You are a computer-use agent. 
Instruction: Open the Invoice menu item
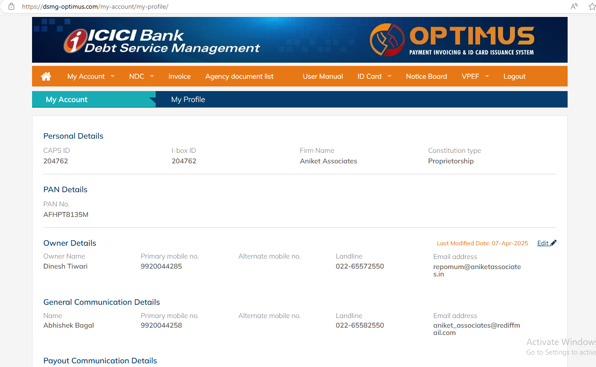179,76
